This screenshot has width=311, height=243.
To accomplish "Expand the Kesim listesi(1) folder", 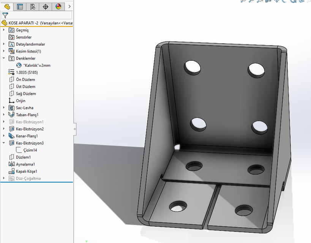I will click(3, 51).
